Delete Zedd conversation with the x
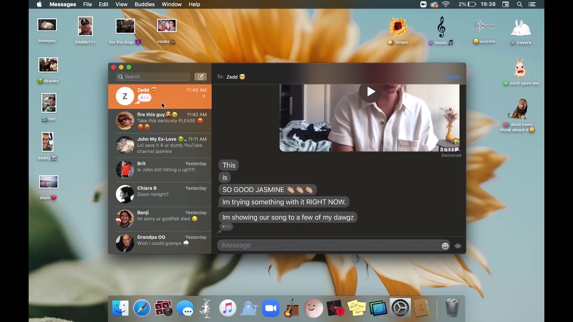The width and height of the screenshot is (573, 322). tap(204, 96)
